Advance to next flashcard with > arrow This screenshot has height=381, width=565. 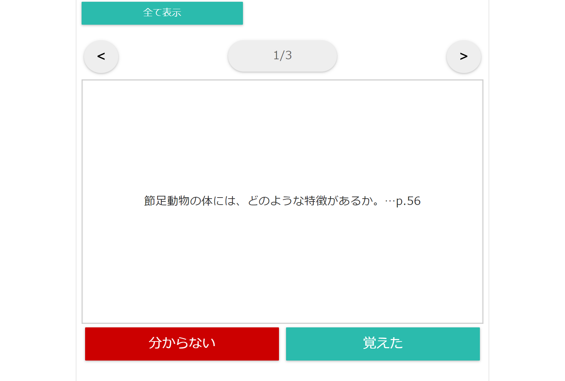pos(464,56)
